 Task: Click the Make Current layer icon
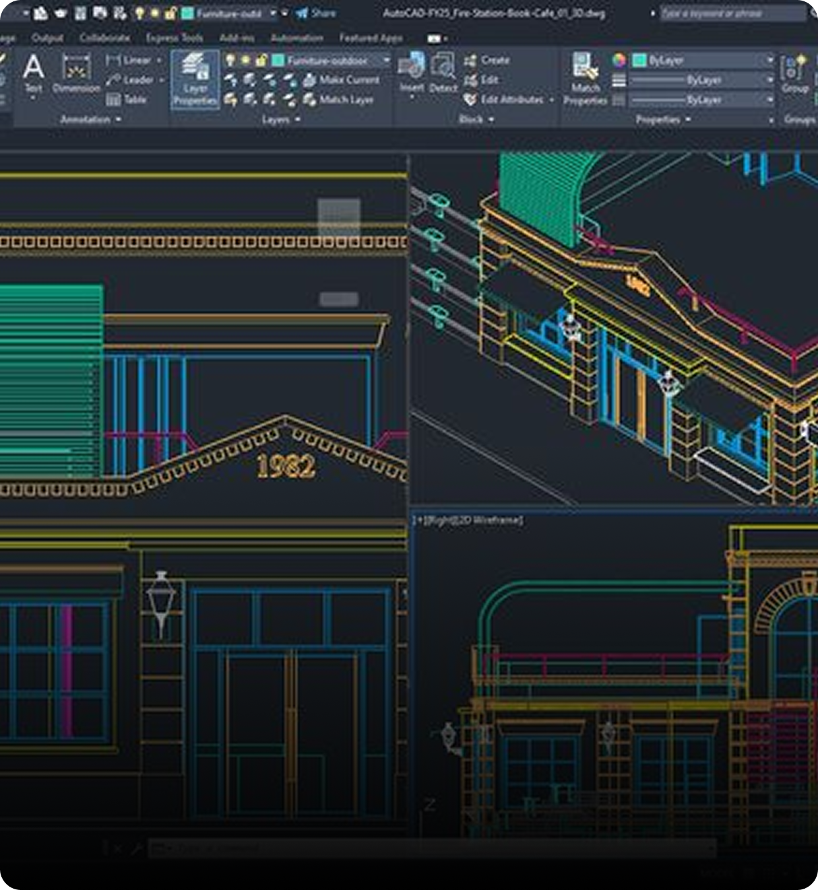(x=309, y=81)
